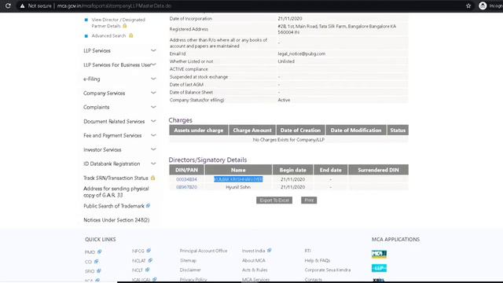Open Principal Account Office link
The image size is (503, 283).
(204, 251)
